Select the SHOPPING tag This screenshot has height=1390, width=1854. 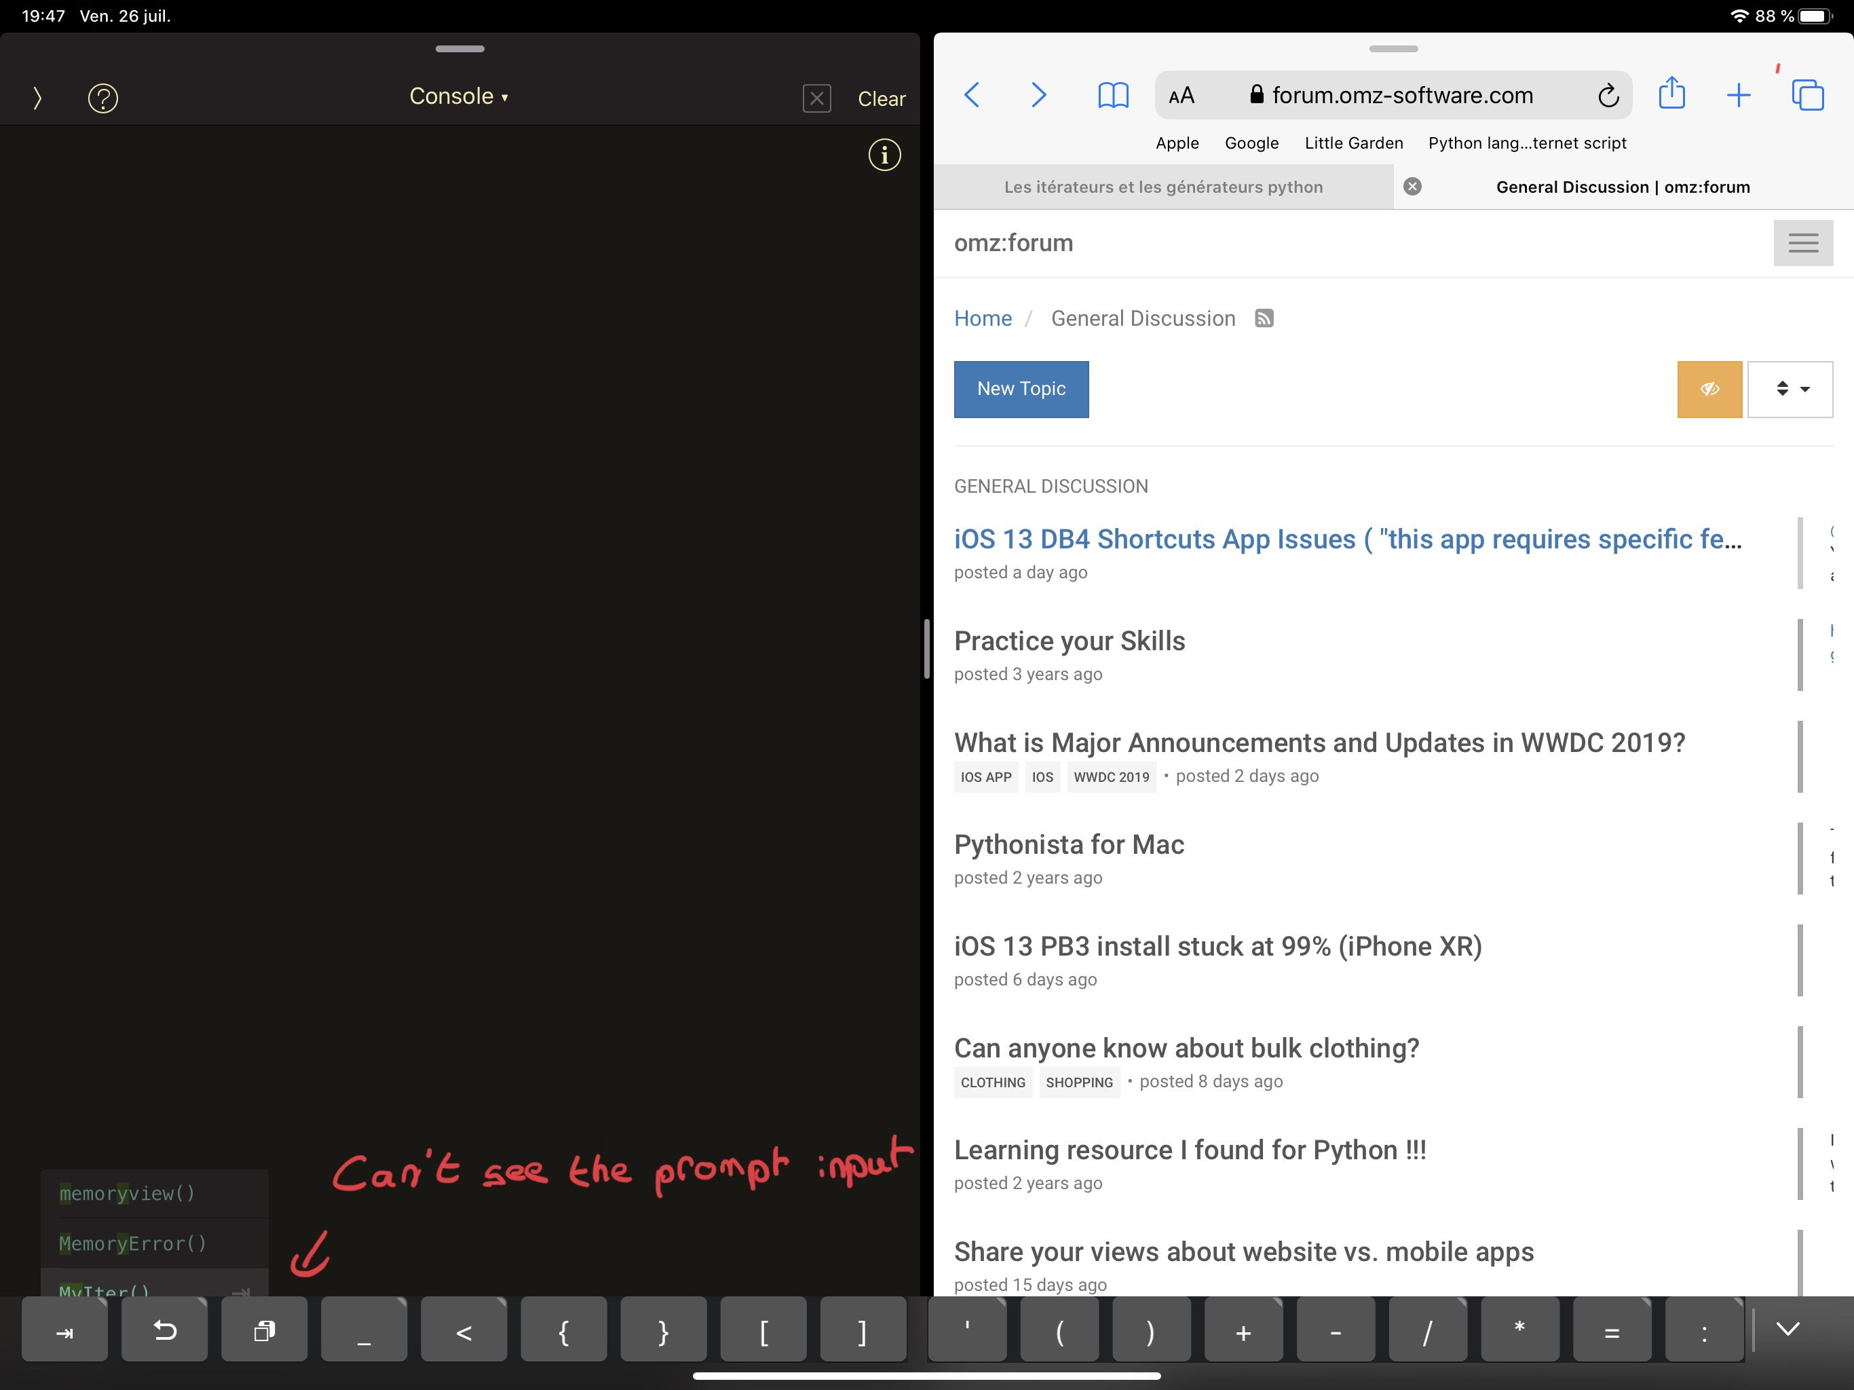[x=1079, y=1083]
